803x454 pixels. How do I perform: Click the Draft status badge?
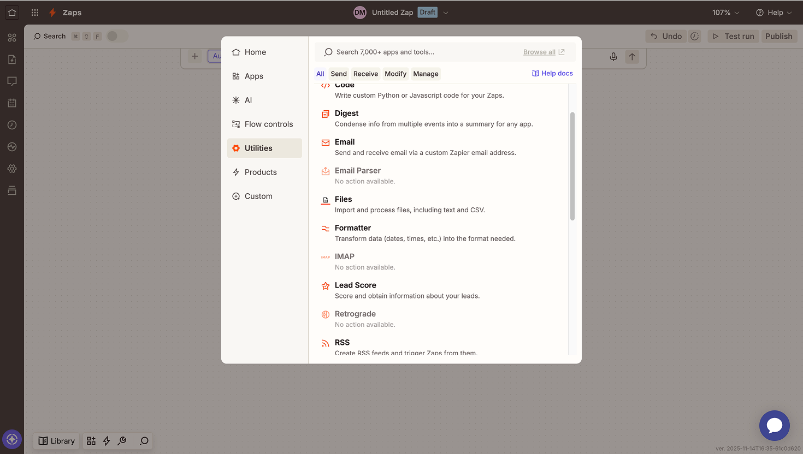(x=428, y=12)
